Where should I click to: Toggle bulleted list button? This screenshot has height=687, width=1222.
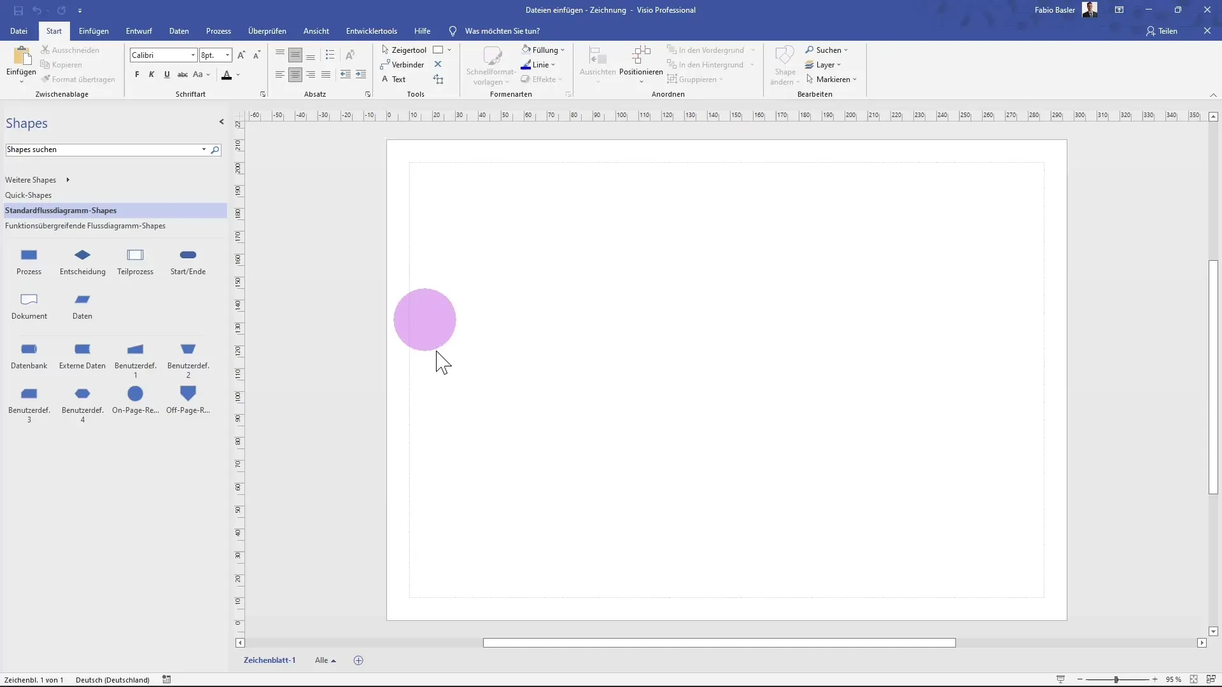(330, 55)
